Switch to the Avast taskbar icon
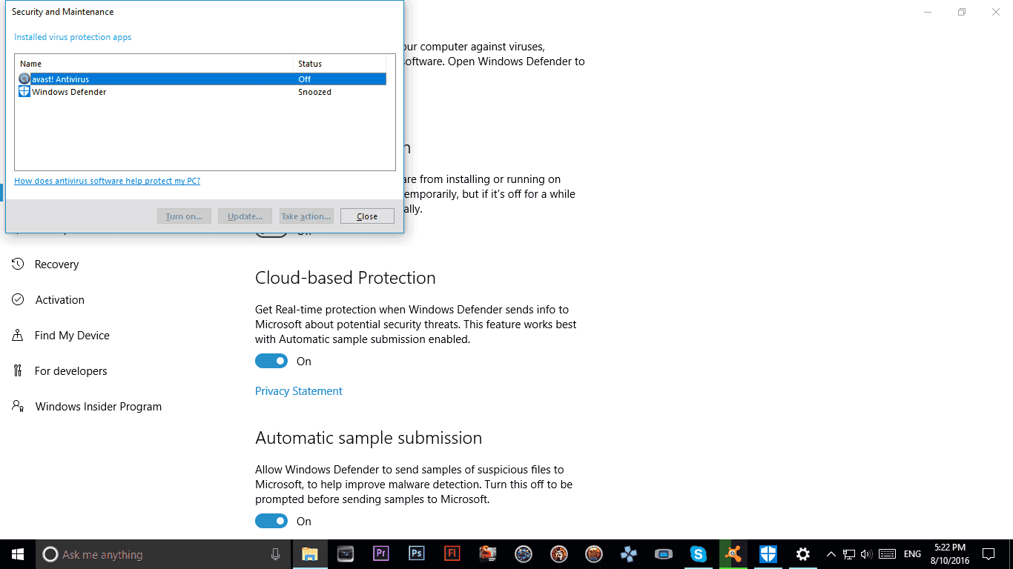 [x=733, y=554]
